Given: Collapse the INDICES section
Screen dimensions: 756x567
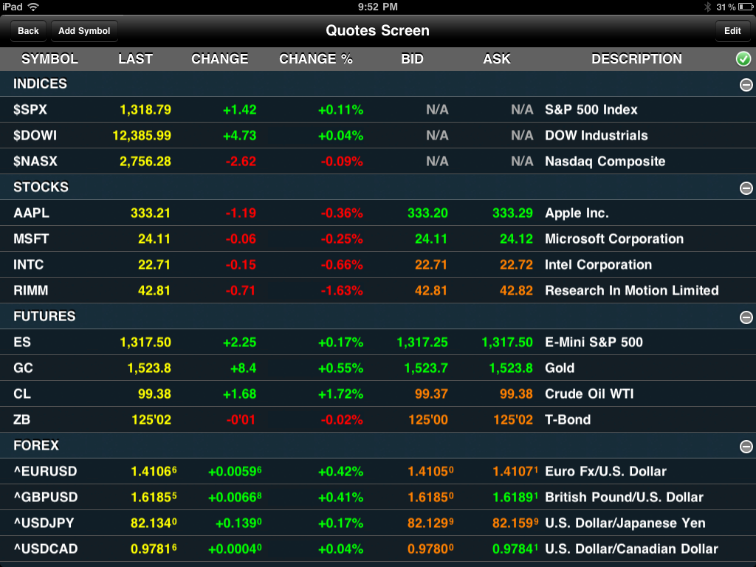Looking at the screenshot, I should [x=746, y=85].
